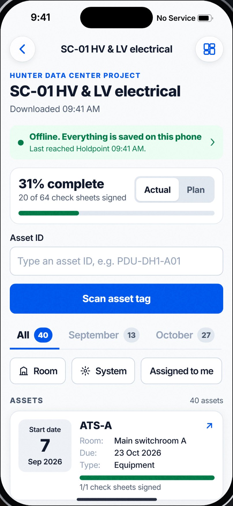Open the System filter dropdown

pyautogui.click(x=103, y=371)
